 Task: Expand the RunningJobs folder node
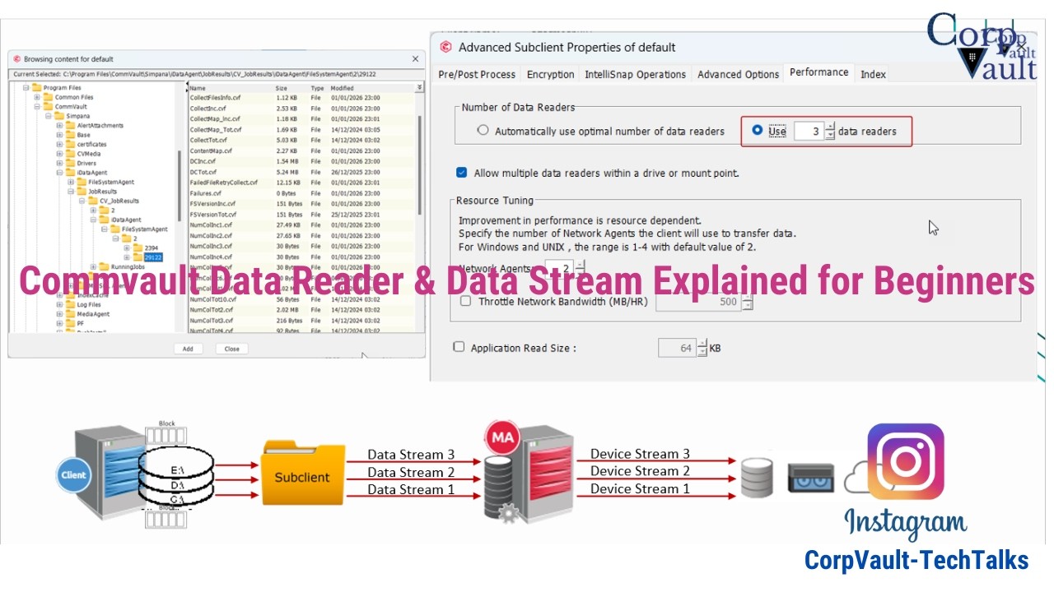(x=93, y=266)
